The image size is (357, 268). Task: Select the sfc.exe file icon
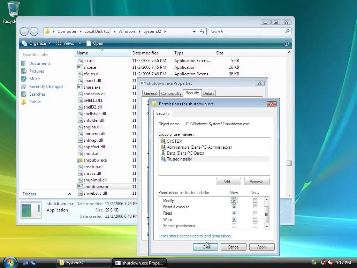click(80, 67)
